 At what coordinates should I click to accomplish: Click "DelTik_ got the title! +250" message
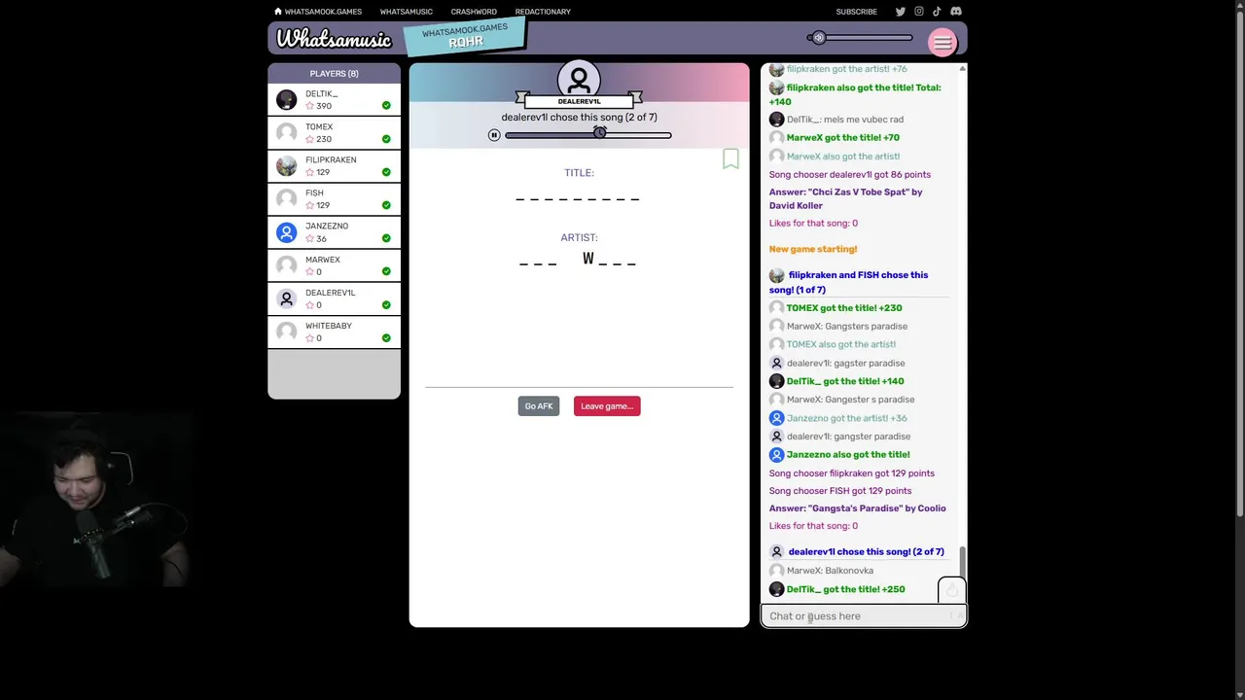(845, 589)
